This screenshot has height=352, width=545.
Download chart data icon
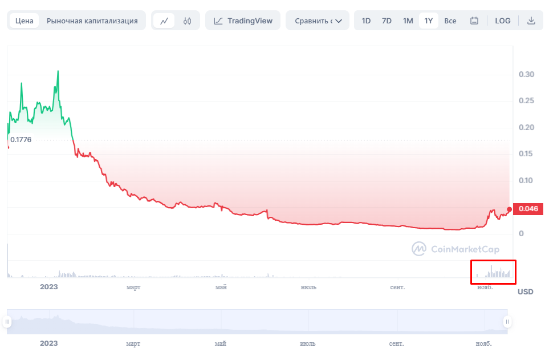point(531,21)
